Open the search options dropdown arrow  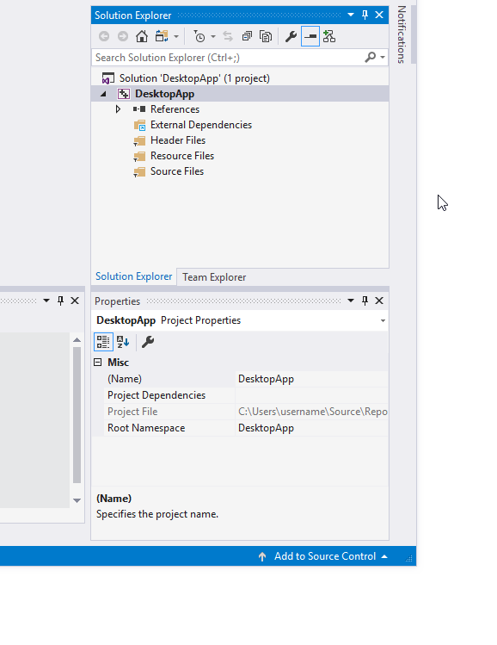tap(383, 57)
